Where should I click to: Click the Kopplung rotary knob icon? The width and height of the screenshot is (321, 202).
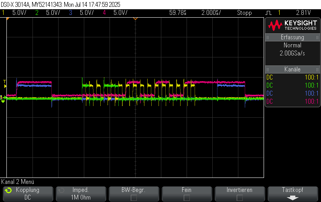[x=8, y=190]
